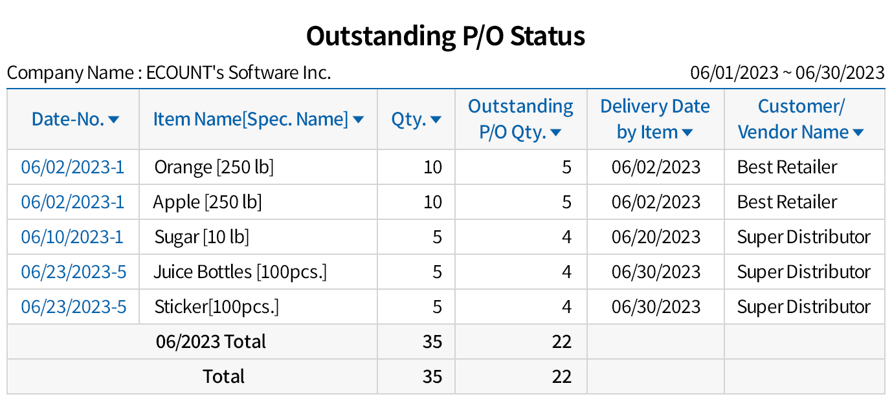Viewport: 892px width, 401px height.
Task: Open 06/23/2023-5 link for Juice Bottles
Action: pos(73,272)
